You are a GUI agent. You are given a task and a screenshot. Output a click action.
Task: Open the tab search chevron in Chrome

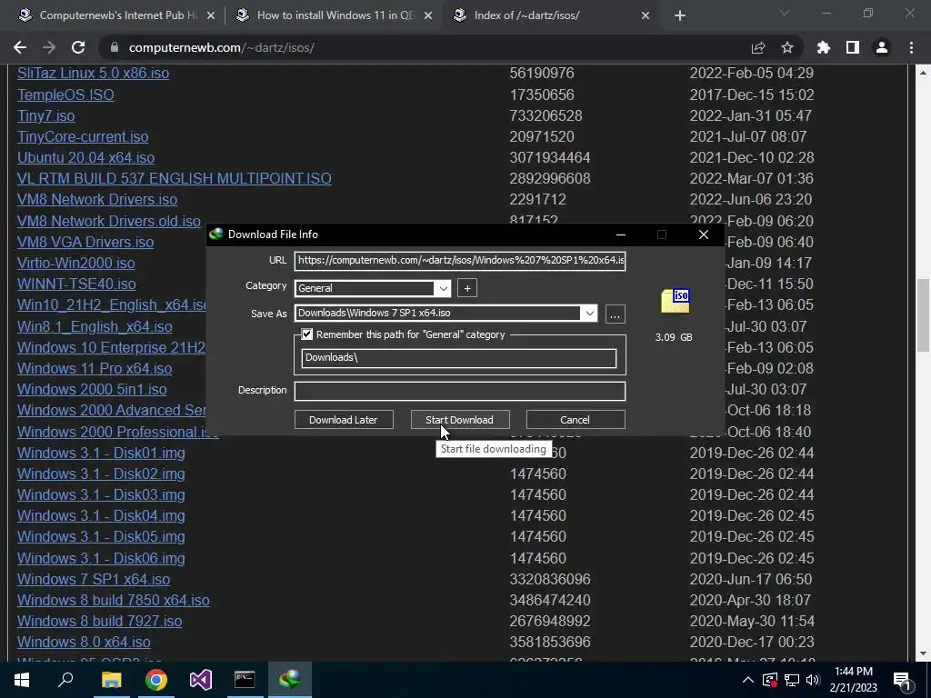(x=785, y=13)
